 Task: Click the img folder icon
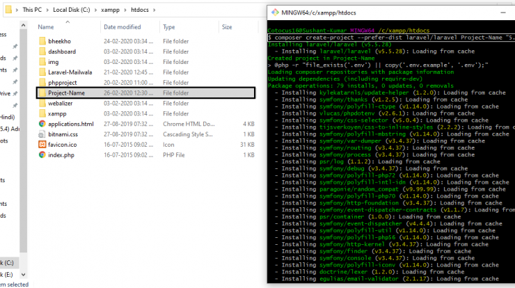pyautogui.click(x=42, y=62)
